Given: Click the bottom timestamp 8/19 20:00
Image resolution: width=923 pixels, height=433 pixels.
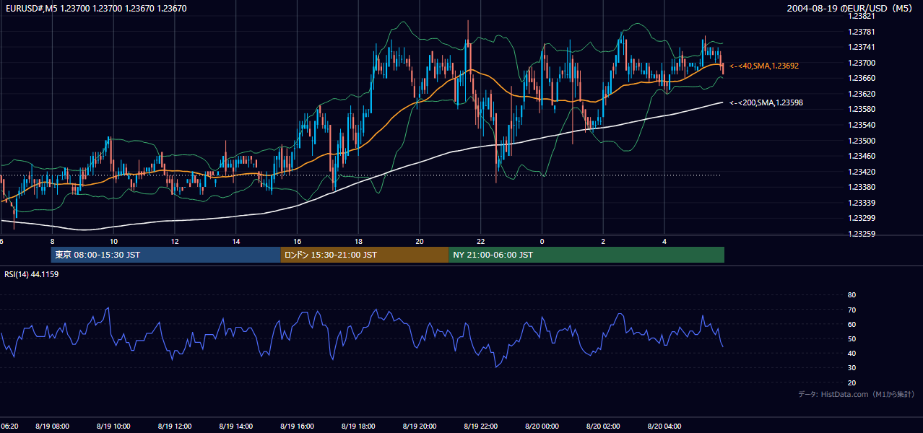Looking at the screenshot, I should pos(420,427).
